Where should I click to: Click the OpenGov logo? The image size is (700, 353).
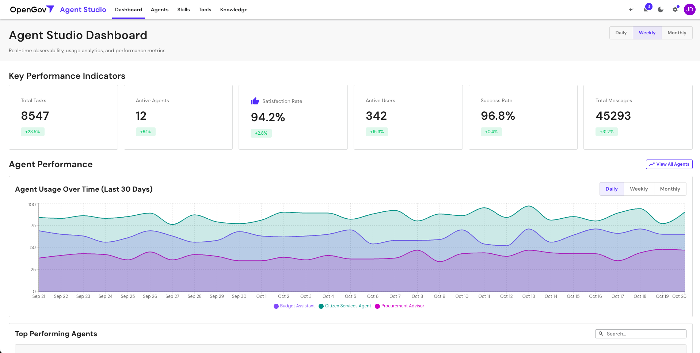click(x=31, y=9)
